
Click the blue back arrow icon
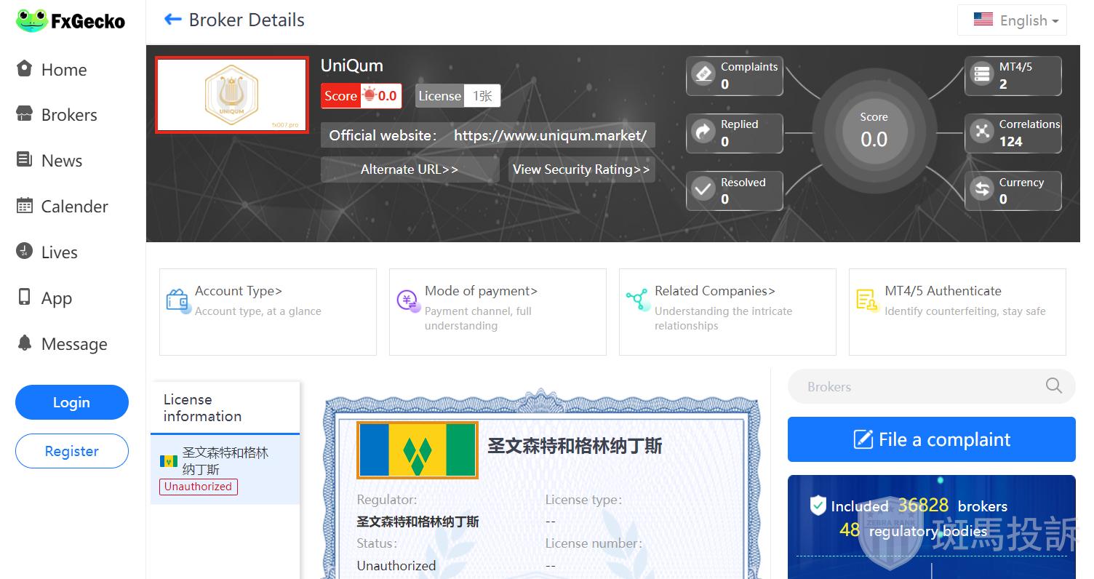(172, 20)
